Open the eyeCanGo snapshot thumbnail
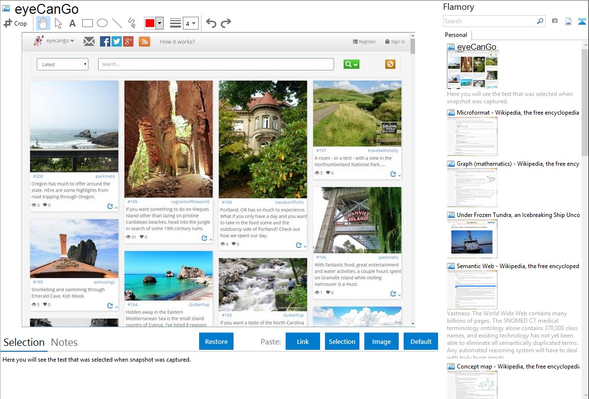Image resolution: width=589 pixels, height=399 pixels. pos(472,70)
